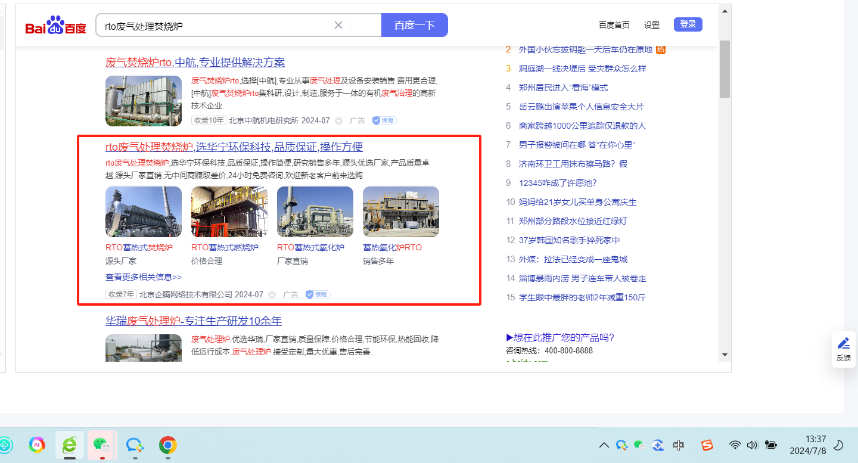Clear the search box with the X icon

click(338, 25)
